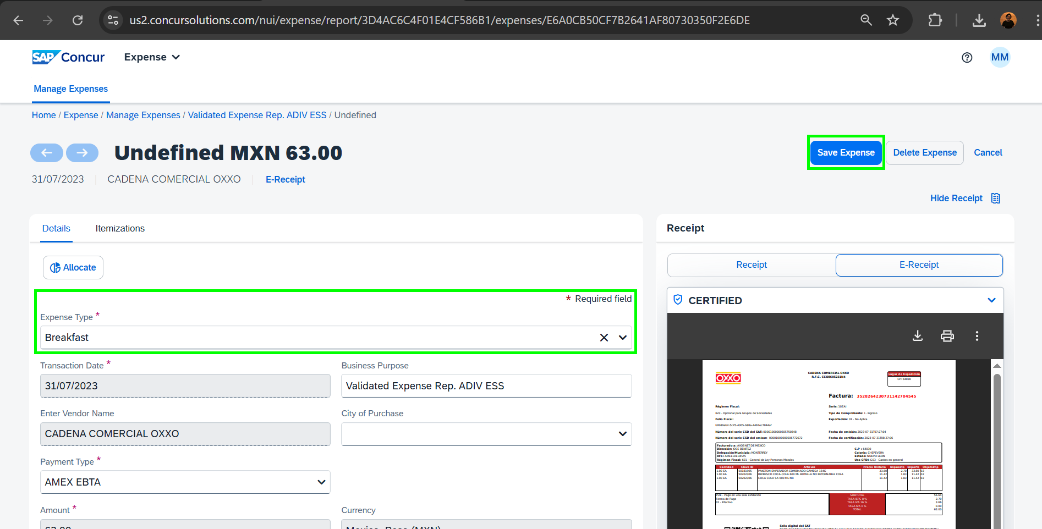
Task: Collapse the CERTIFIED section chevron
Action: pos(991,300)
